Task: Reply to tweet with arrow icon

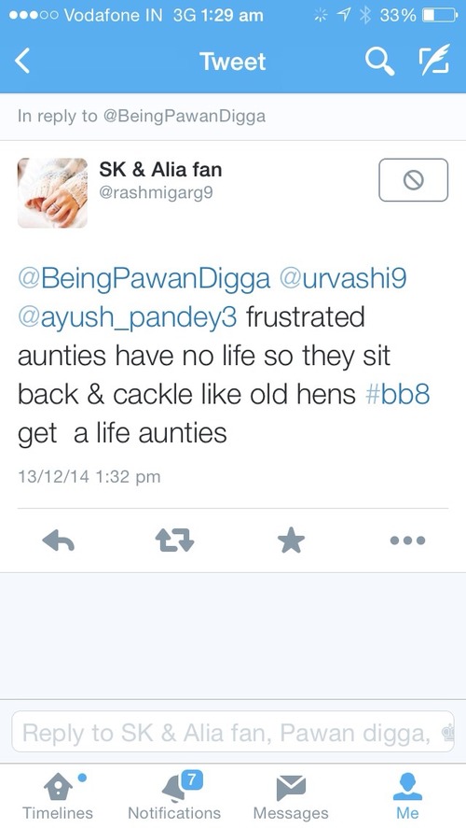Action: tap(58, 540)
